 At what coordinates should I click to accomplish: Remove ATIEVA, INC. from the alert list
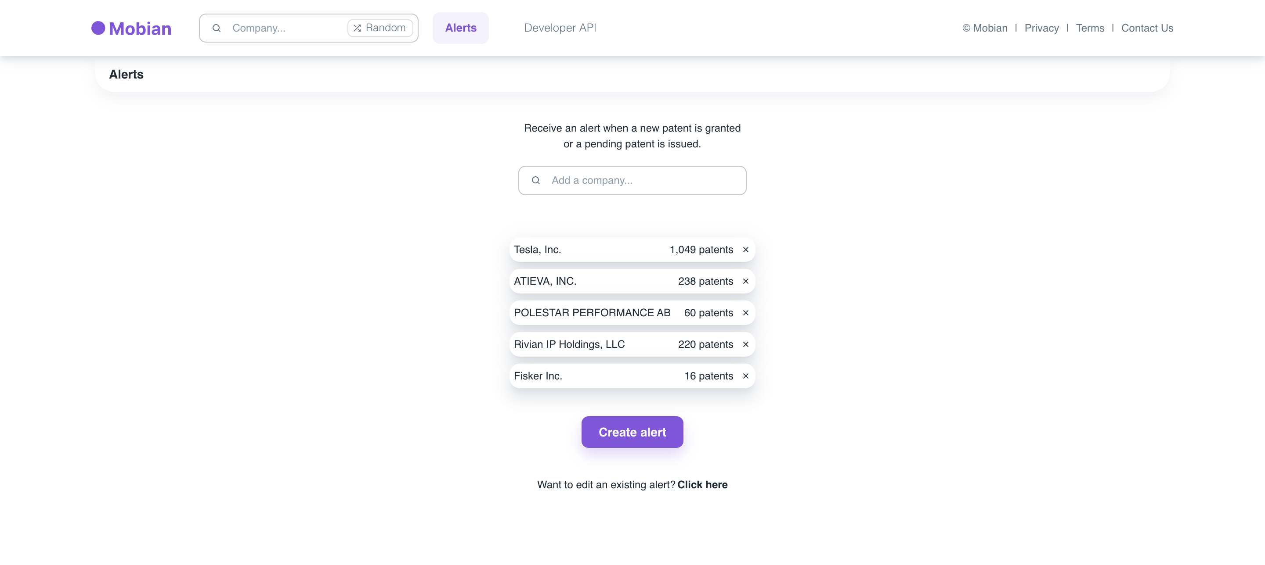(x=745, y=281)
